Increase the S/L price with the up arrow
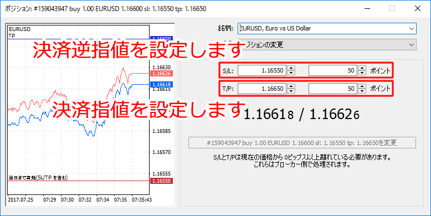The height and width of the screenshot is (216, 431). pos(291,68)
